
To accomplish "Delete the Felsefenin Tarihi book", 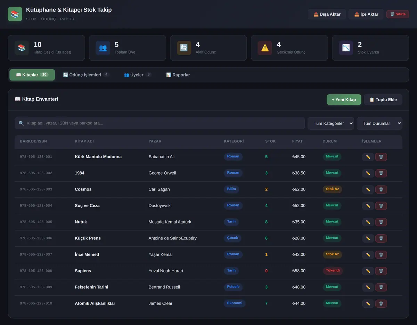I will (x=381, y=287).
